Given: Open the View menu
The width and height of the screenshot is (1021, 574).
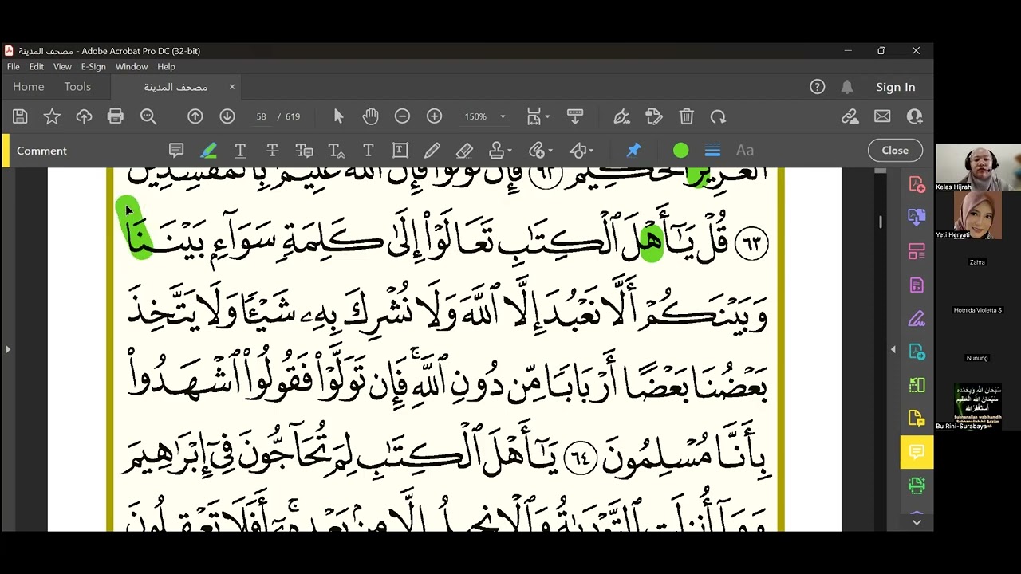Looking at the screenshot, I should (x=62, y=67).
